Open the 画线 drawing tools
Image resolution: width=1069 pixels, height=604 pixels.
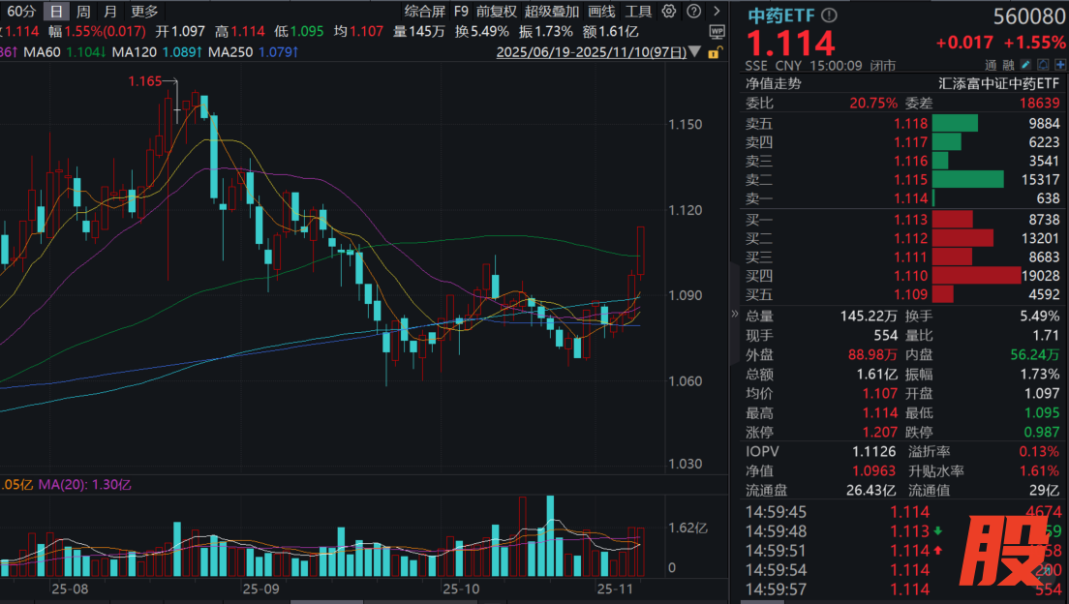pos(601,12)
